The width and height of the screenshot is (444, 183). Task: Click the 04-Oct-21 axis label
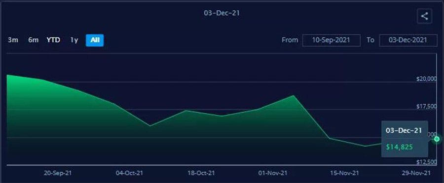pyautogui.click(x=129, y=173)
